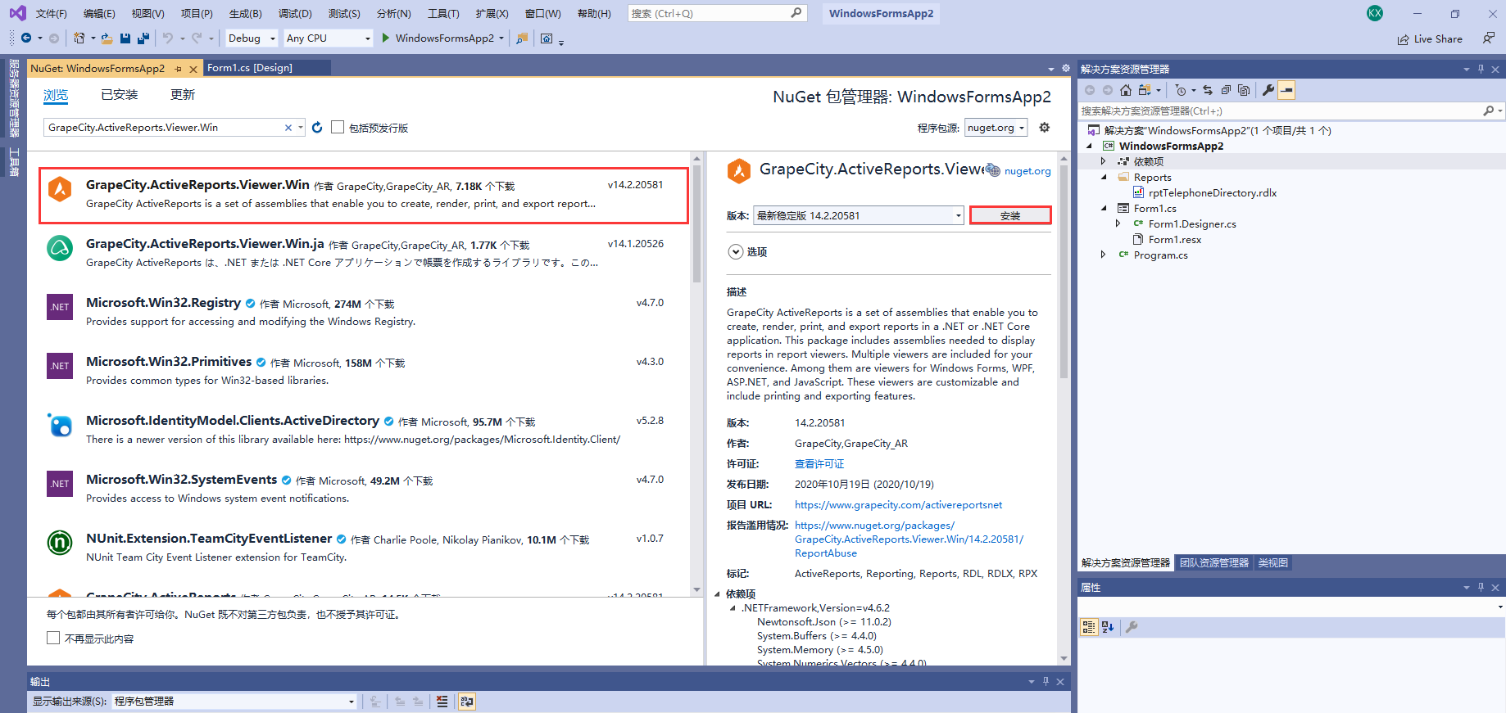
Task: Click the New Project icon in toolbar
Action: [x=79, y=38]
